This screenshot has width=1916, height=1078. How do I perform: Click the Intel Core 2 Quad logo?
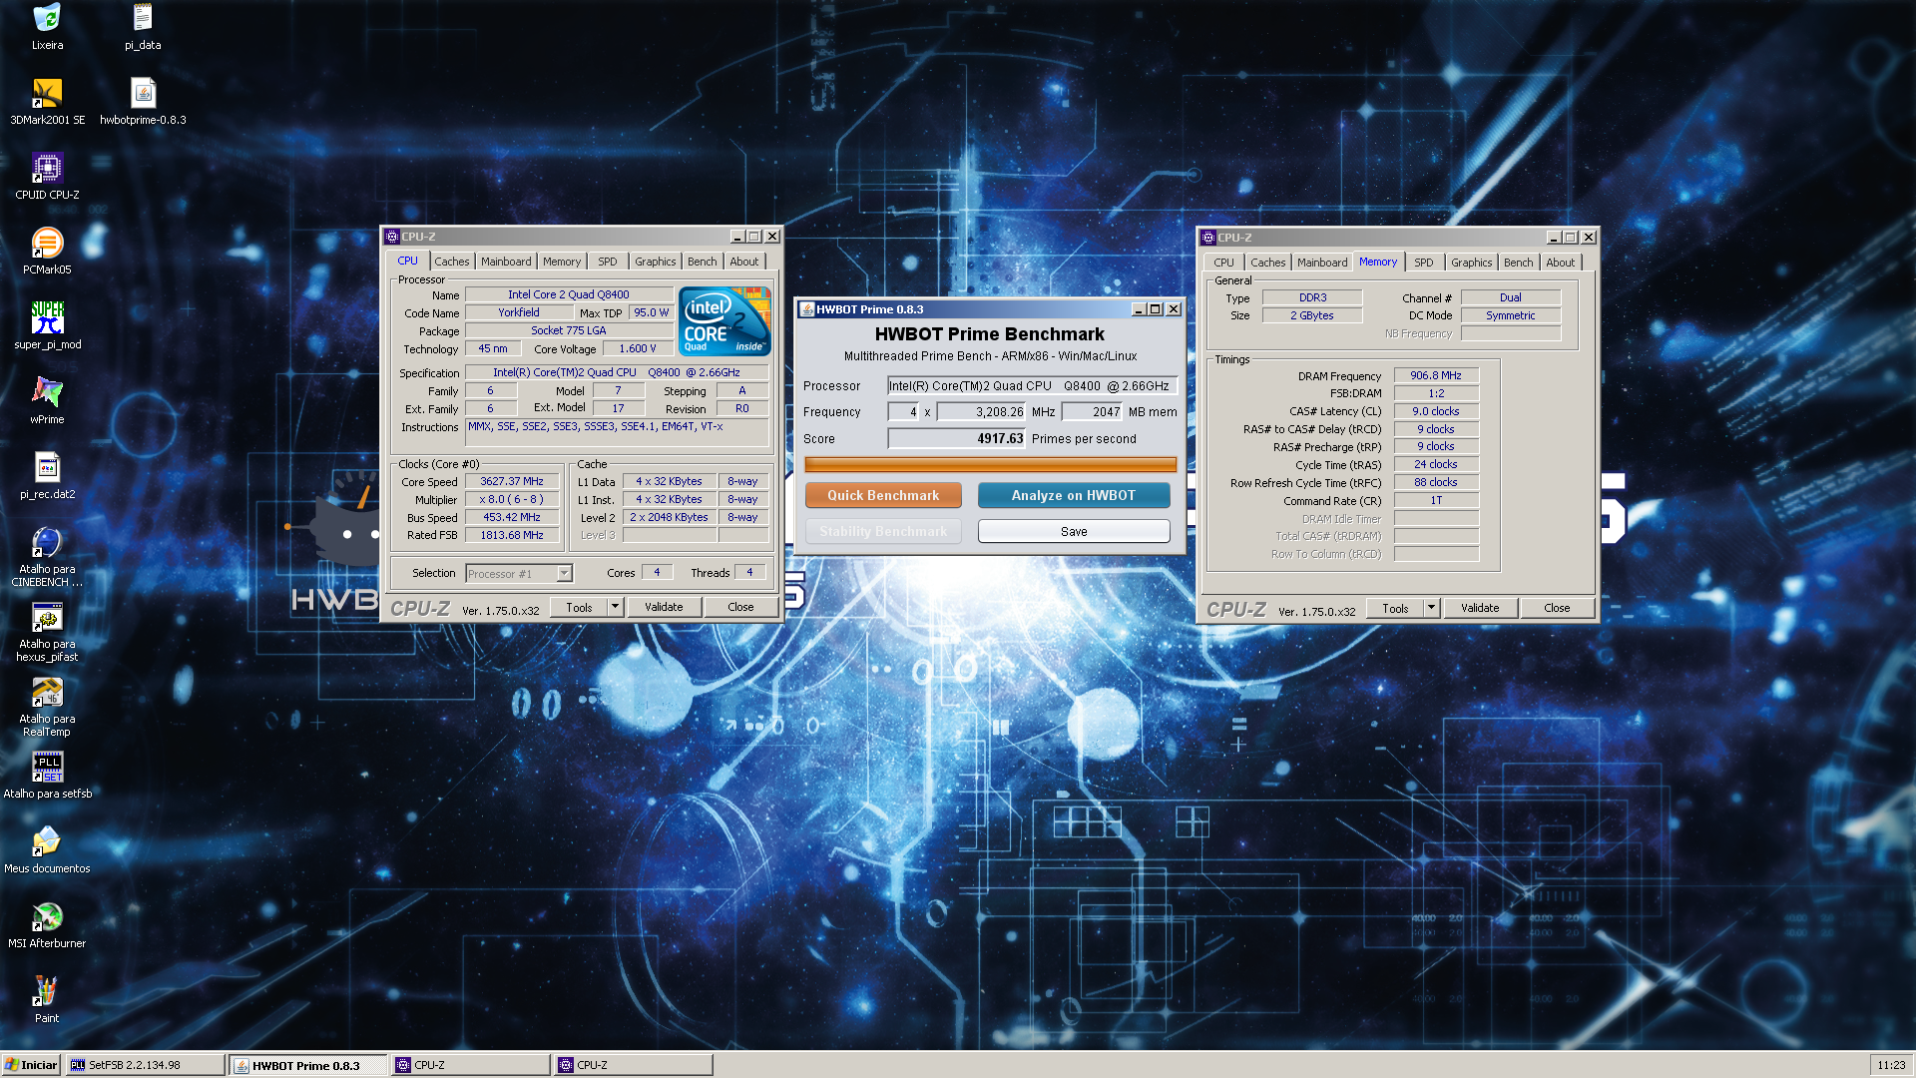click(724, 320)
